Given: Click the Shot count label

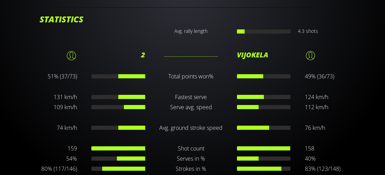Looking at the screenshot, I should 191,148.
